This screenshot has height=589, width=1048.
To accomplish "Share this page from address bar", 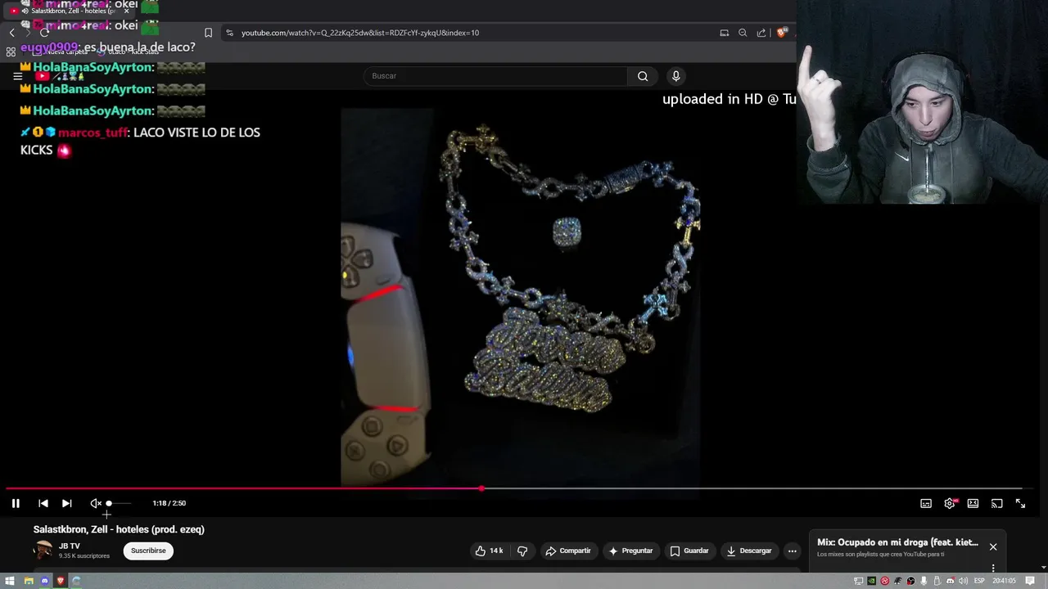I will (761, 33).
